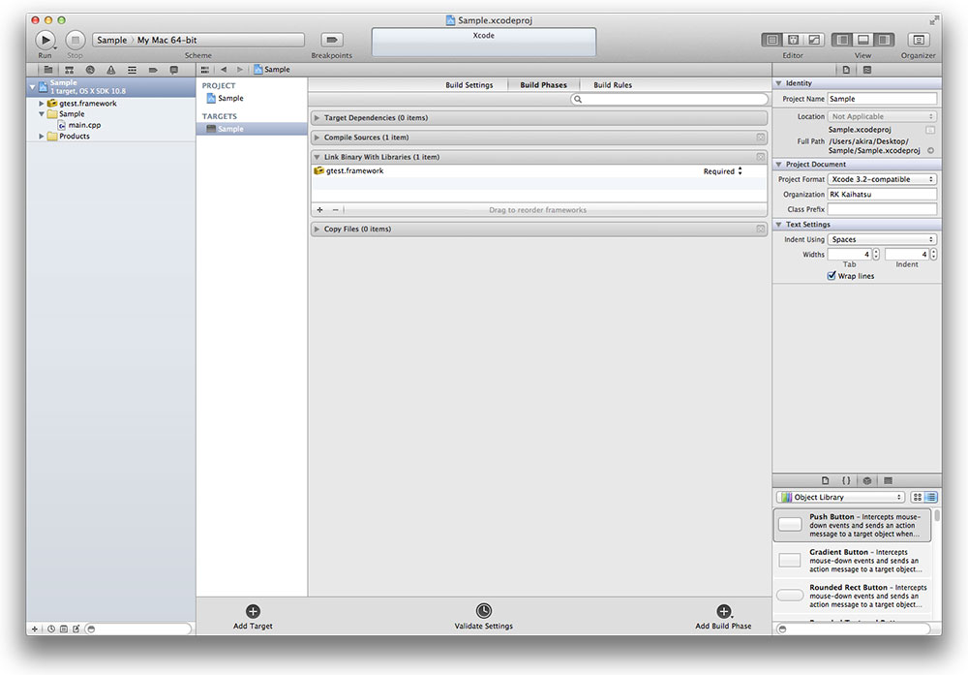The height and width of the screenshot is (675, 968).
Task: Select the Assistant editor icon
Action: [794, 40]
